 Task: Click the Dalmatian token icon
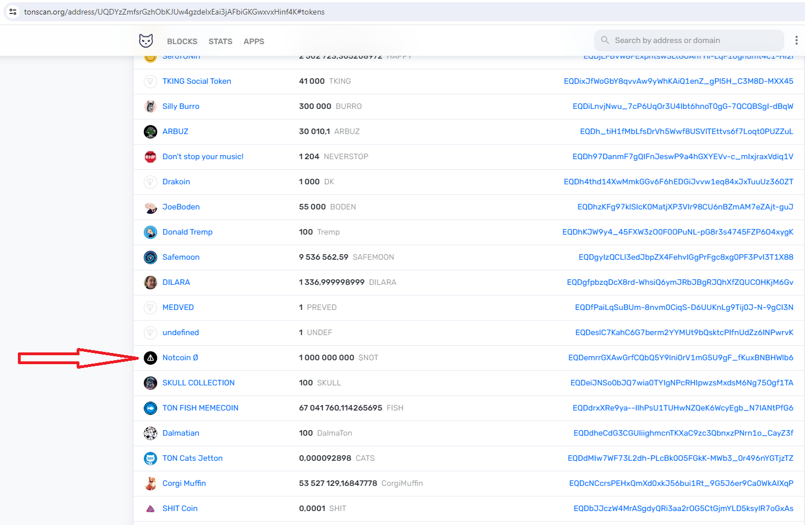[150, 433]
